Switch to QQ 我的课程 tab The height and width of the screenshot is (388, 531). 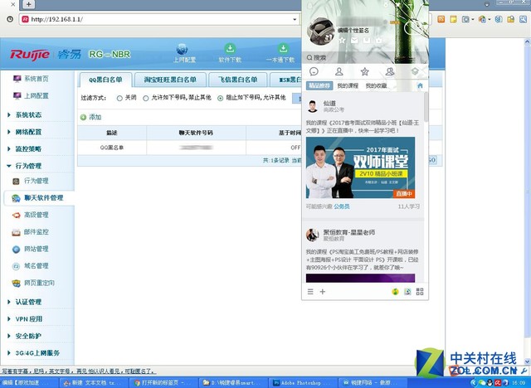[x=348, y=85]
